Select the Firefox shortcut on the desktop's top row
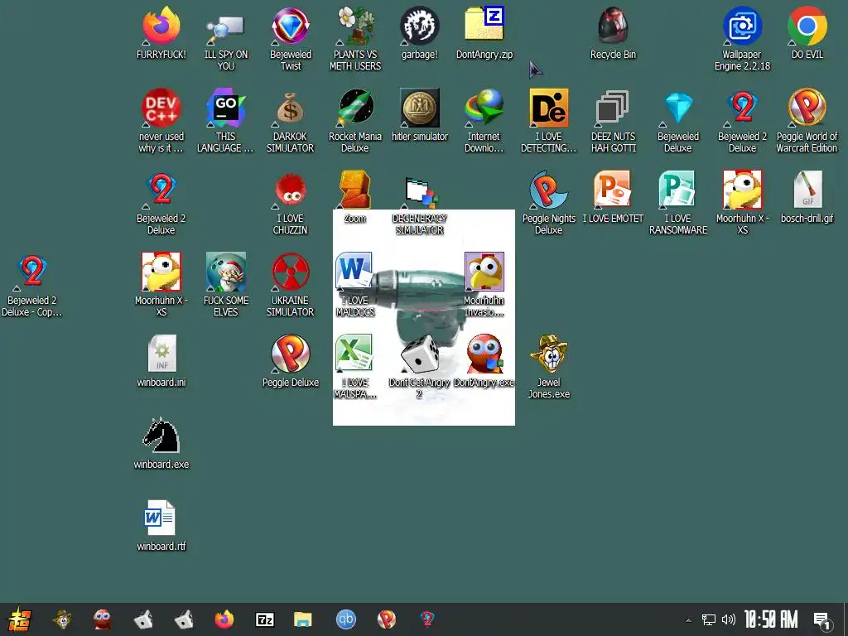 pyautogui.click(x=161, y=33)
